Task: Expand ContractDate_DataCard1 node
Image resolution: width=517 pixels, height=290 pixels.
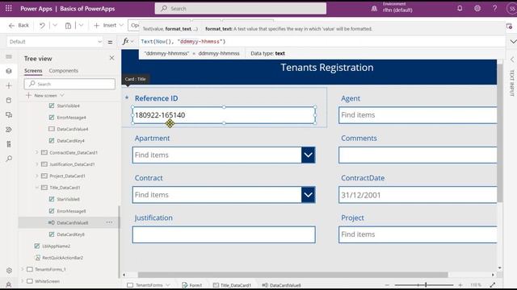Action: pyautogui.click(x=37, y=152)
